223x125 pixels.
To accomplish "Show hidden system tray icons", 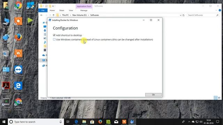I will [189, 122].
